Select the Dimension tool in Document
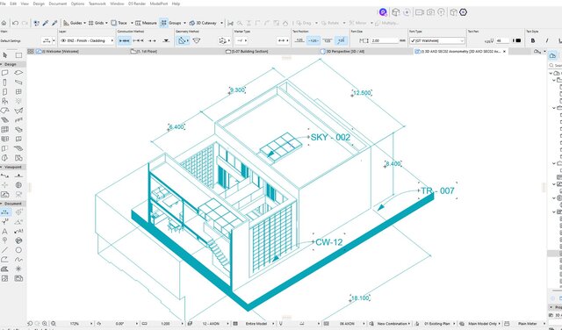The image size is (562, 330). [4, 212]
